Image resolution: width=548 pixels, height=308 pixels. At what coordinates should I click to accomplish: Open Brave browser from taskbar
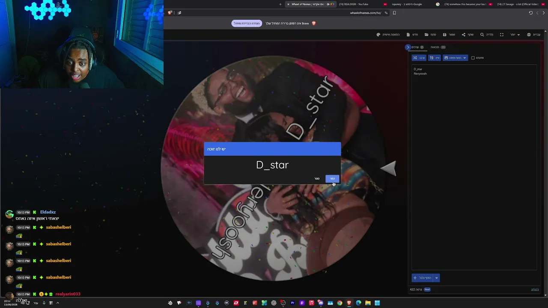coord(349,303)
